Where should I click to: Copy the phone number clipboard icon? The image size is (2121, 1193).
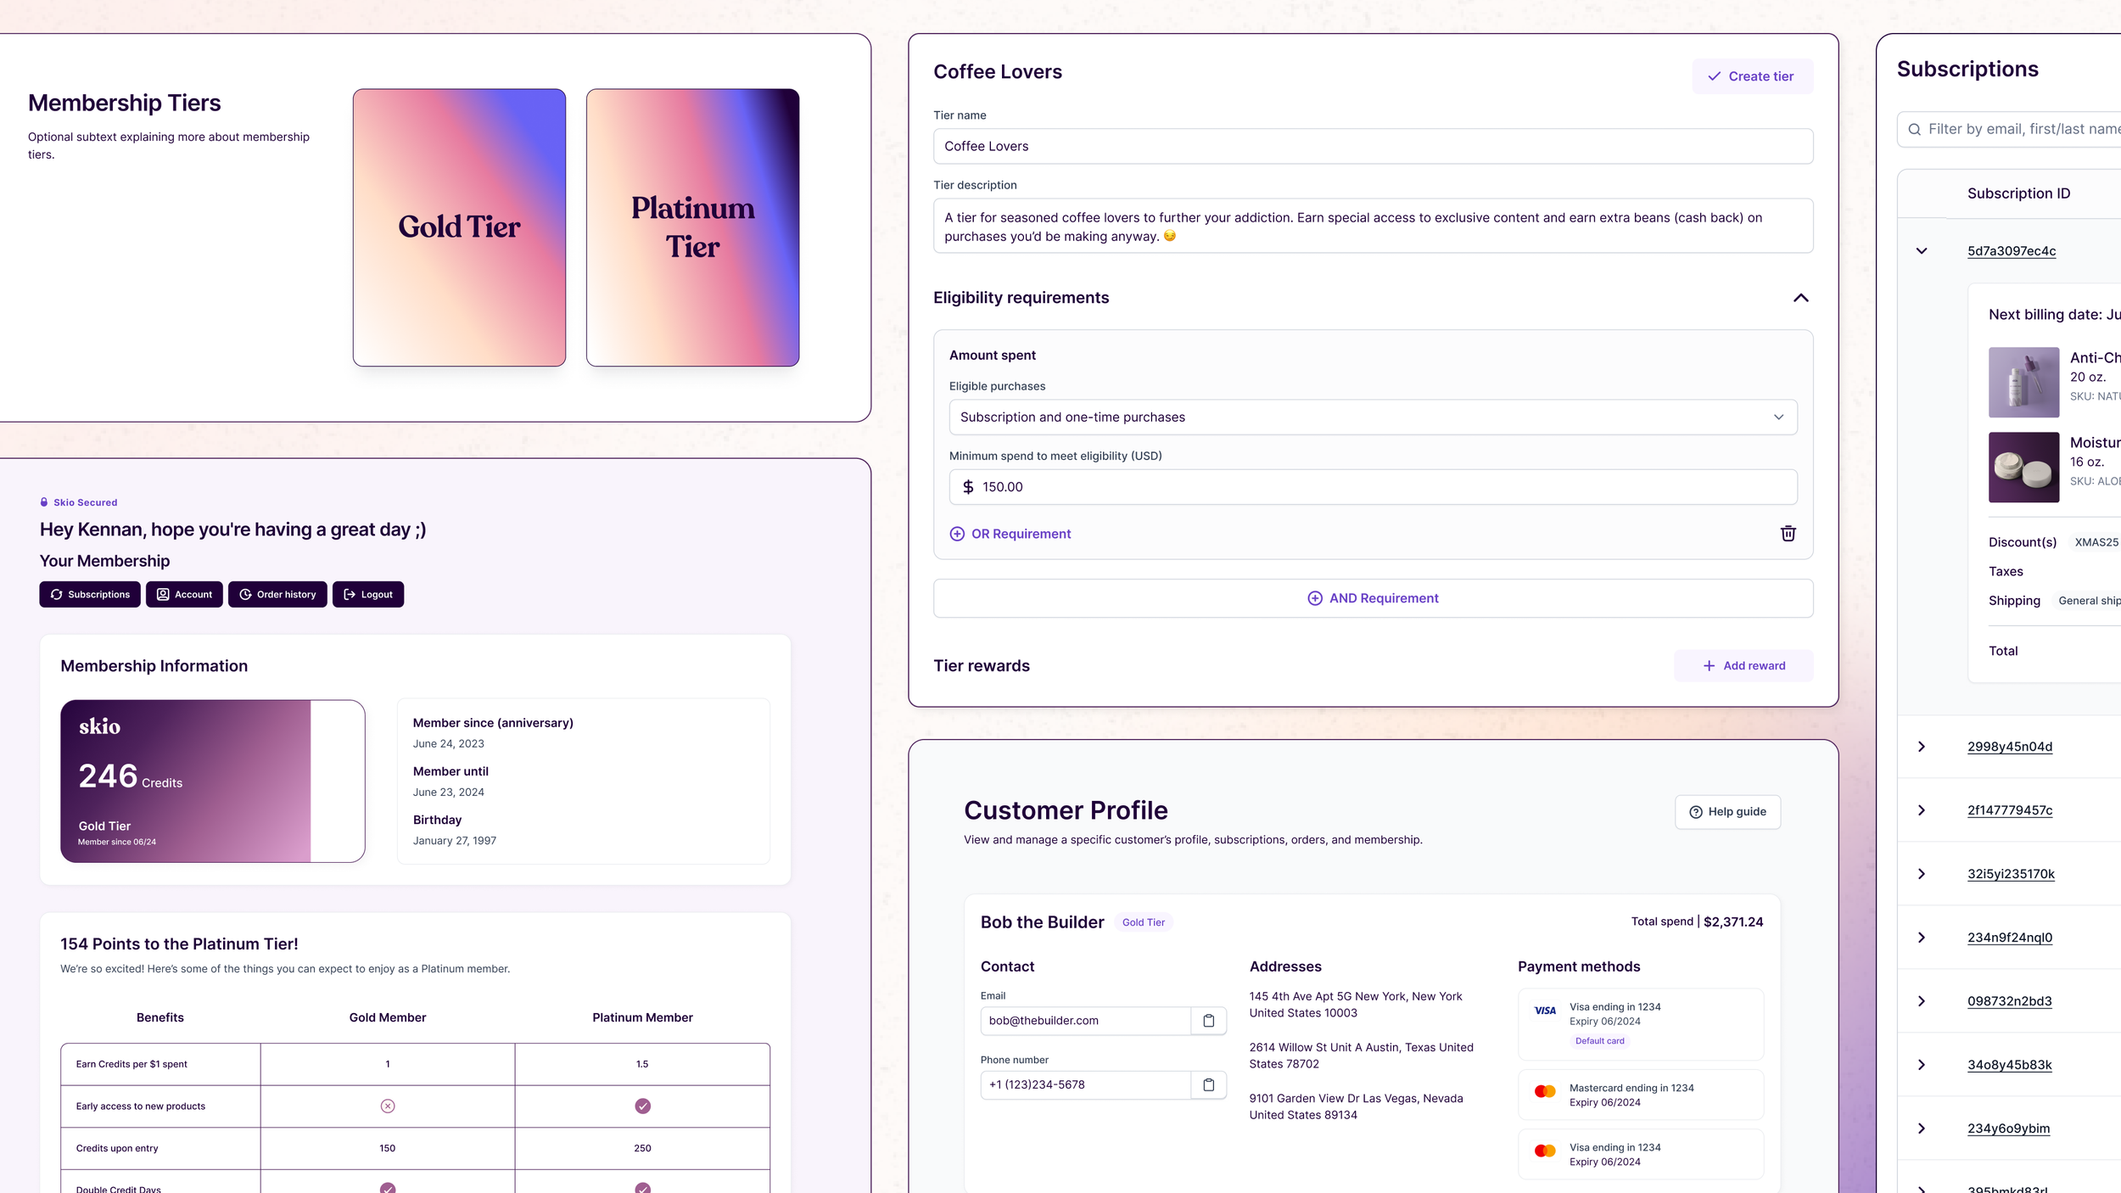coord(1208,1084)
